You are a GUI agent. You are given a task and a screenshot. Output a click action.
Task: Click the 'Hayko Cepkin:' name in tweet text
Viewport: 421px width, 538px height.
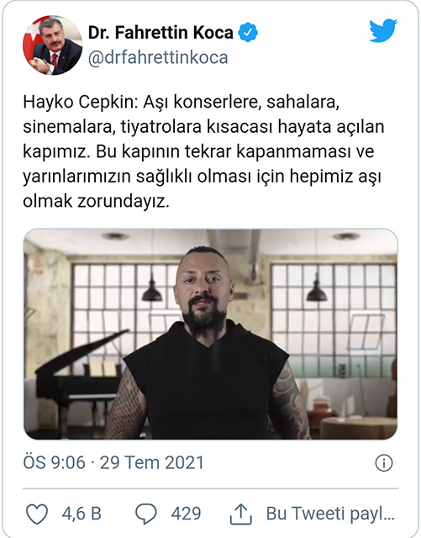(x=81, y=102)
